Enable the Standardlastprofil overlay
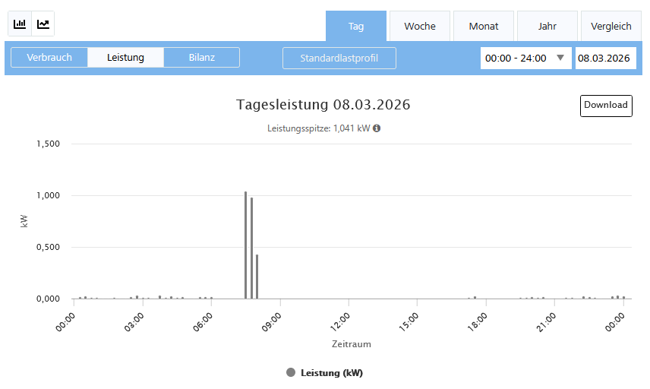The width and height of the screenshot is (650, 389). (339, 58)
